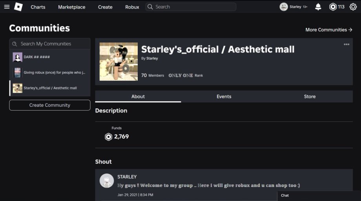This screenshot has width=361, height=201.
Task: Open the Chat panel
Action: click(x=319, y=196)
